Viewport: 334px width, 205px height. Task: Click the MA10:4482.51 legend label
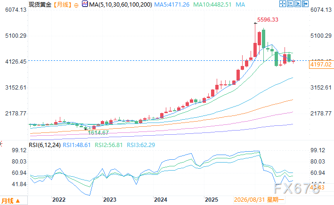click(x=212, y=4)
